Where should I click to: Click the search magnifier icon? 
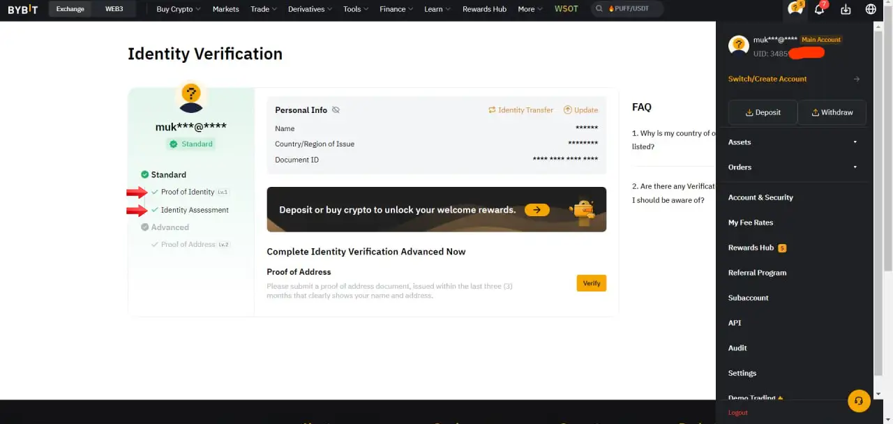[600, 9]
